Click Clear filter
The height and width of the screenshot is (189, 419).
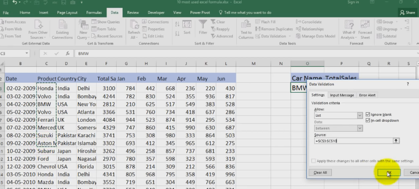[218, 22]
